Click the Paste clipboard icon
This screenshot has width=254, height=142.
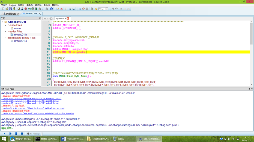(129, 9)
